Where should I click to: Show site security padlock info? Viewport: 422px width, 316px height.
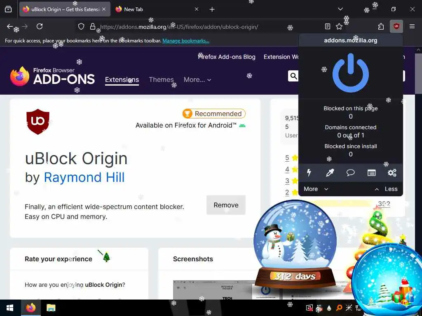click(93, 26)
